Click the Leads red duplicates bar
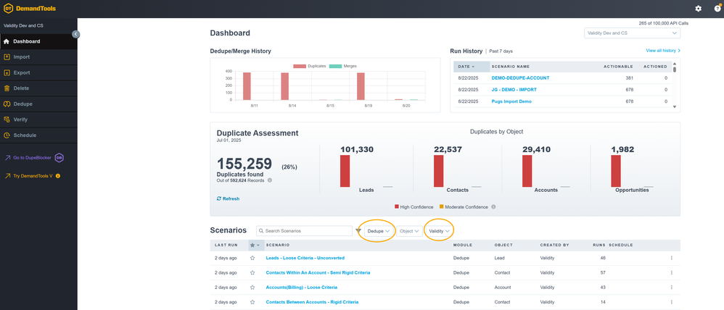724x310 pixels. [x=345, y=171]
